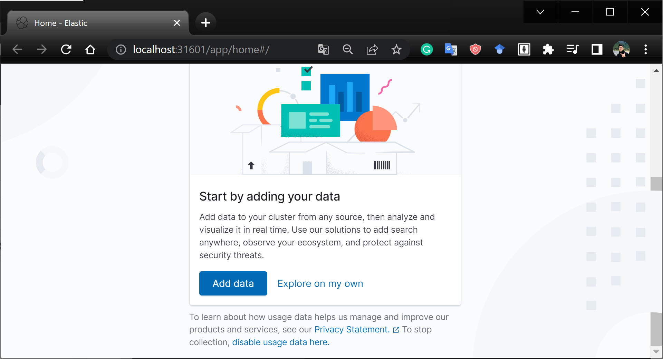
Task: Open a new browser tab
Action: pos(206,23)
